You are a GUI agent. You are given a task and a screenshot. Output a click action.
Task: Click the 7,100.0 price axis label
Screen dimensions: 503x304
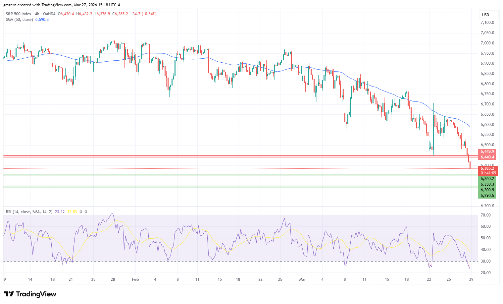coord(487,23)
